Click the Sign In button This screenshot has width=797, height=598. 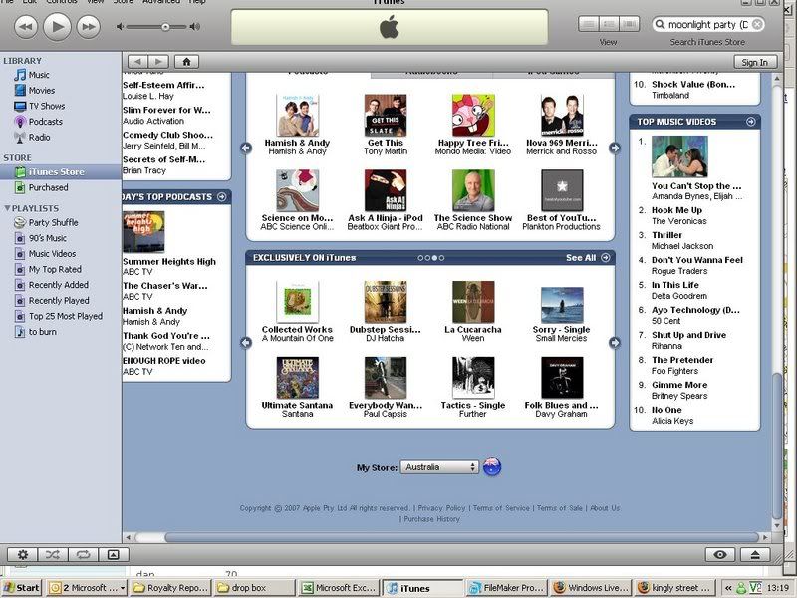tap(755, 62)
